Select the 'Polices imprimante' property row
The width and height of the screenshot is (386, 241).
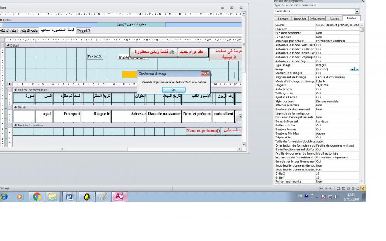[317, 182]
